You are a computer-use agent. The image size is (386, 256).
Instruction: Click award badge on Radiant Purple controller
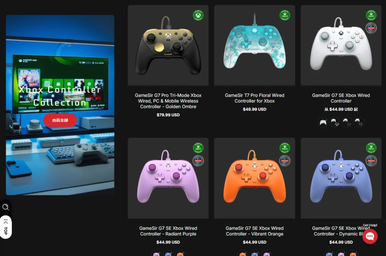[x=198, y=161]
